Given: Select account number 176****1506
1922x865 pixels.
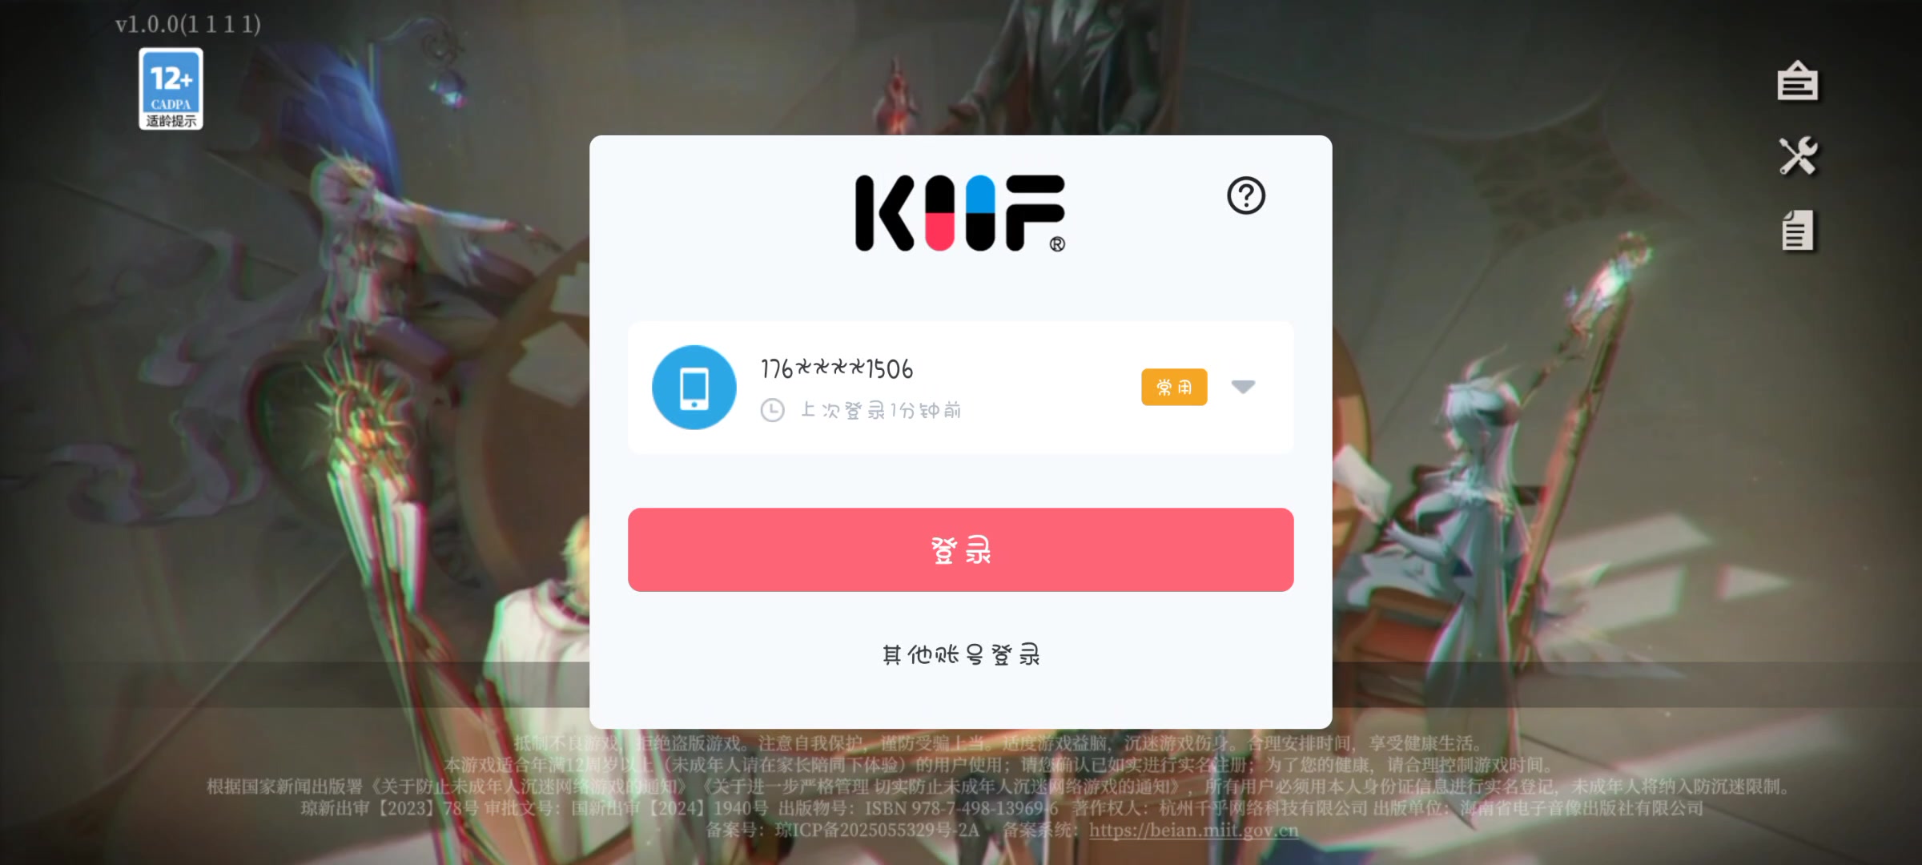Looking at the screenshot, I should (837, 369).
